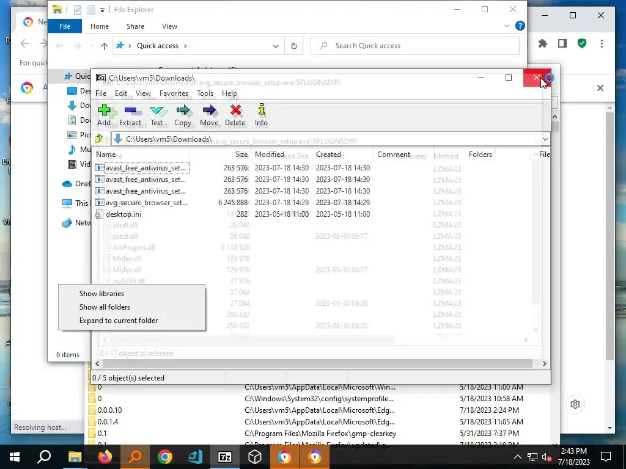Sort by the Created column header
Viewport: 626px width, 469px height.
click(x=342, y=155)
